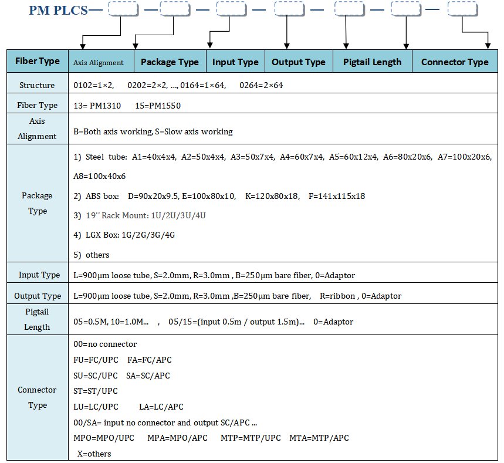Click the X=others connector option
The width and height of the screenshot is (504, 463).
click(94, 454)
